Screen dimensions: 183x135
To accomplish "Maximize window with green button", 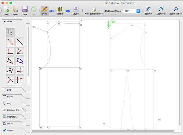I will pyautogui.click(x=11, y=3).
